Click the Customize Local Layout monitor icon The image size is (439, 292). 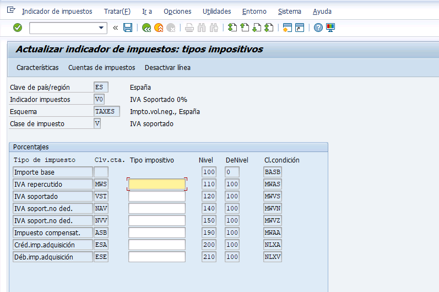(x=330, y=28)
